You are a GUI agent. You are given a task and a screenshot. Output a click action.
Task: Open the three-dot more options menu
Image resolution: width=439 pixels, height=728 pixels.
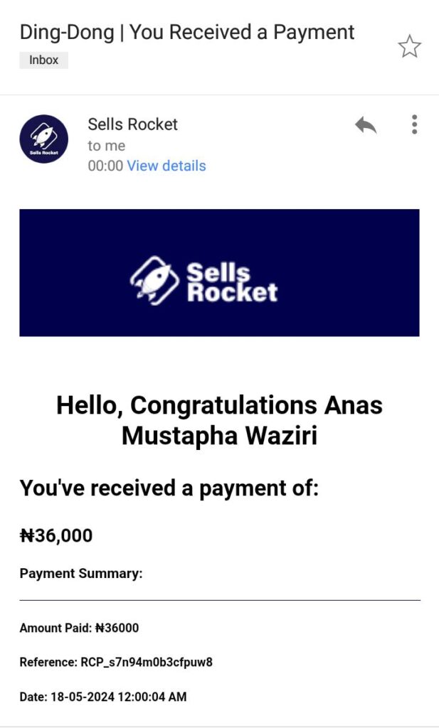click(x=414, y=124)
